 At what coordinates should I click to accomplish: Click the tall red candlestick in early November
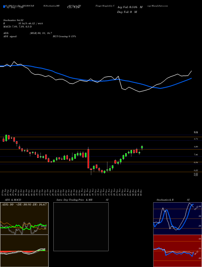[88, 159]
